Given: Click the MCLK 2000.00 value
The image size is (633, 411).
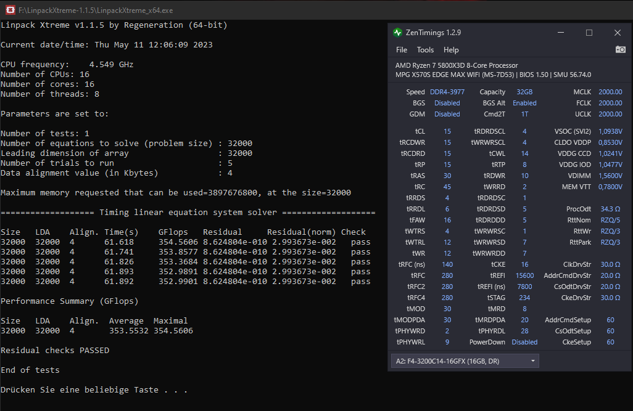Looking at the screenshot, I should tap(610, 92).
